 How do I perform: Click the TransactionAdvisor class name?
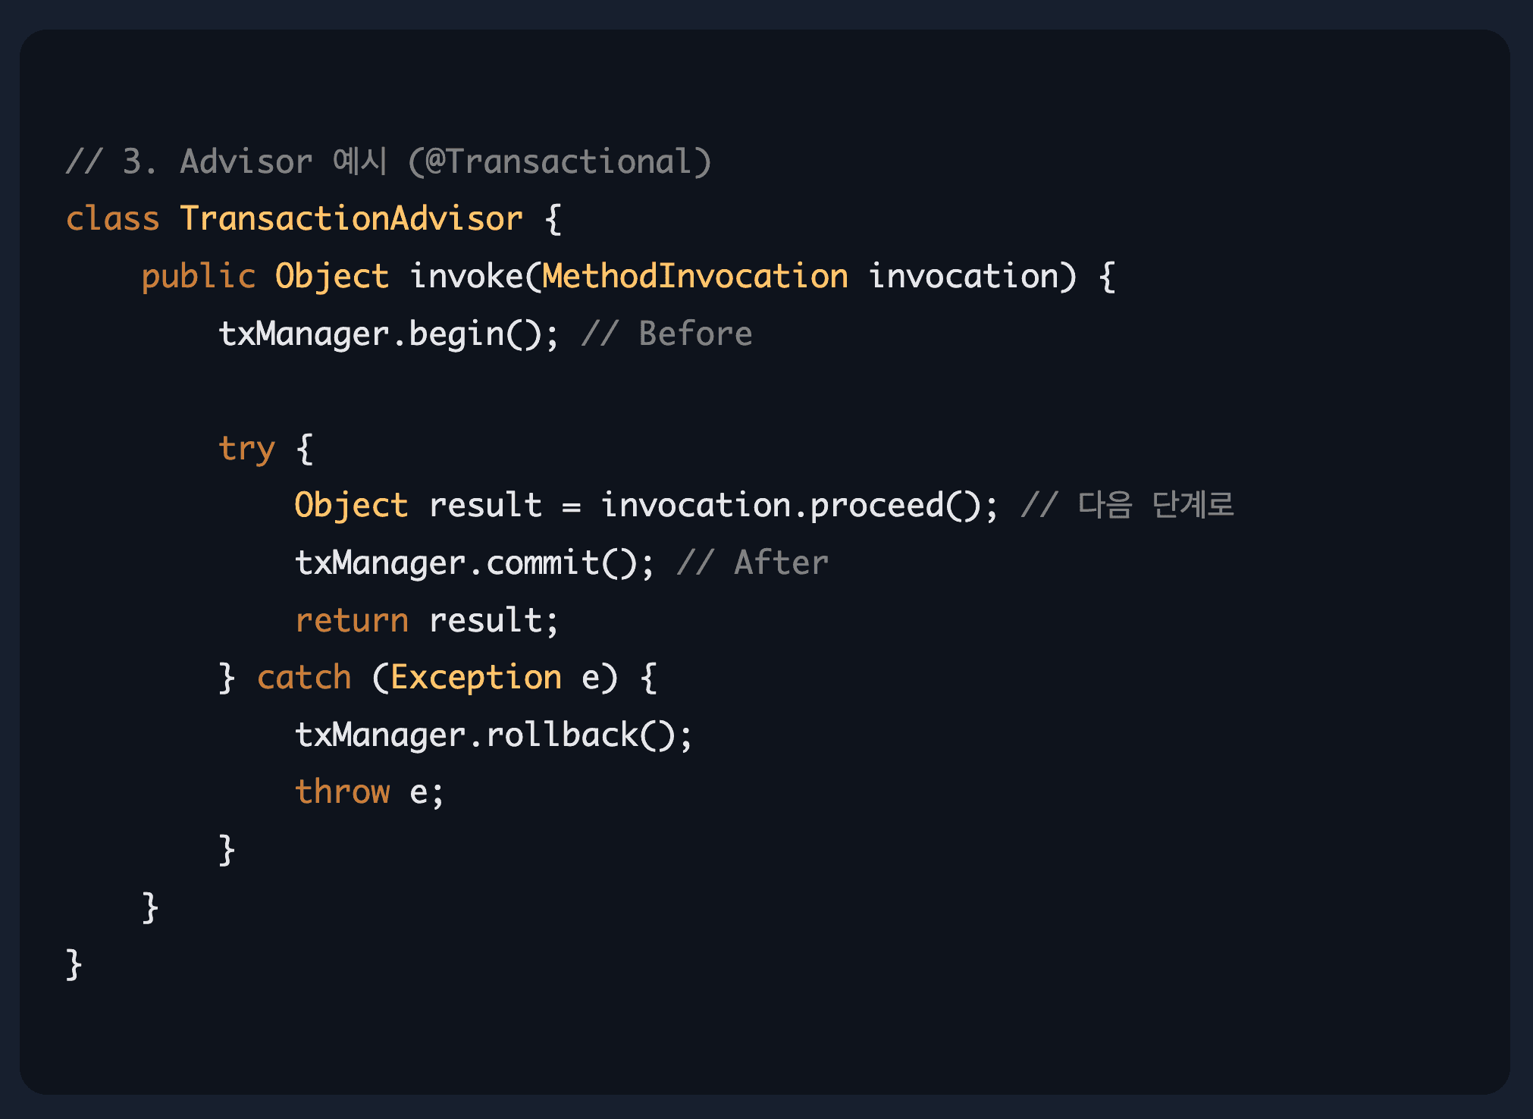351,219
